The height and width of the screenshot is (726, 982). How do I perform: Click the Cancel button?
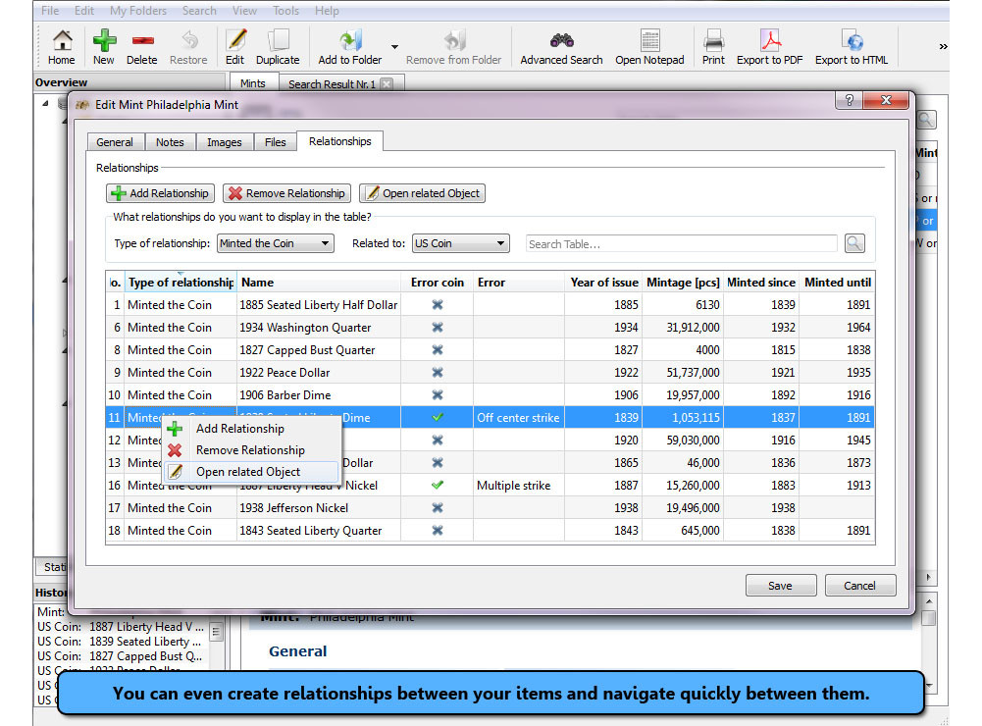point(860,585)
